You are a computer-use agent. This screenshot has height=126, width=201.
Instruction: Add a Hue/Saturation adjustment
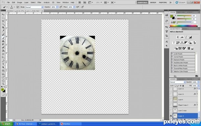pos(178,43)
